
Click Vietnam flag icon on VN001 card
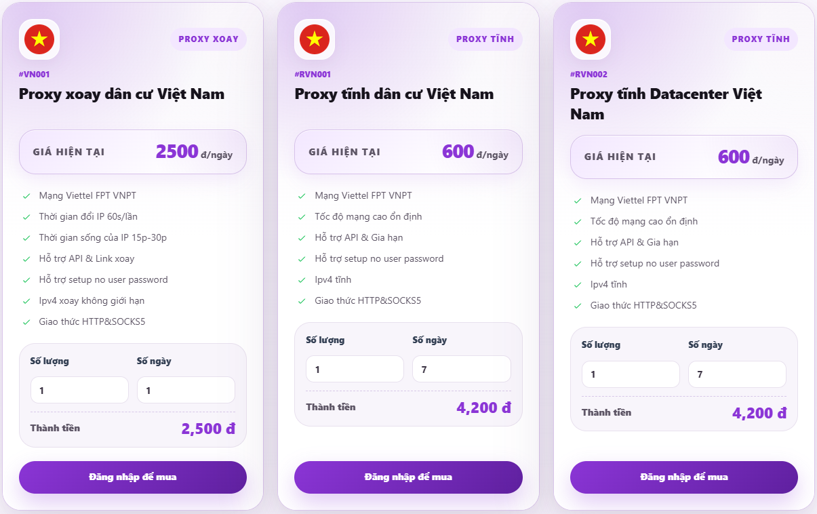pyautogui.click(x=39, y=39)
